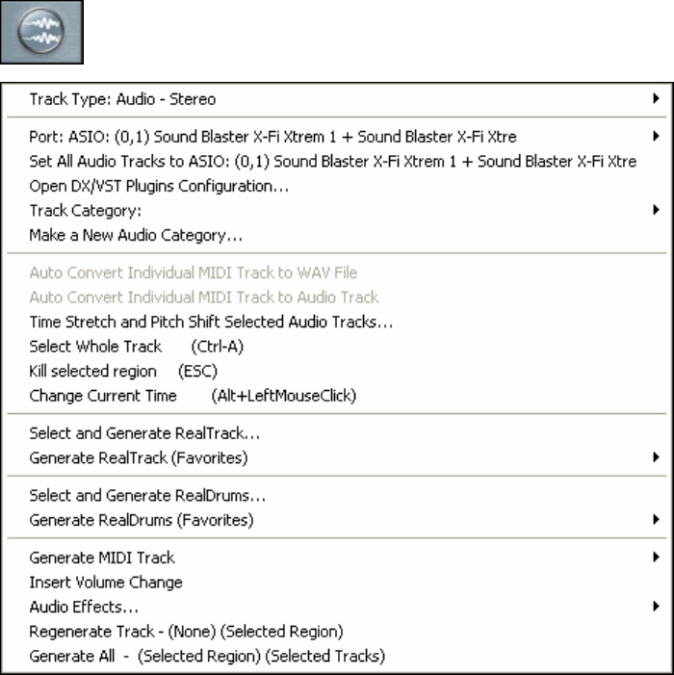Expand Generate RealDrums (Favorites) submenu arrow
The image size is (674, 675).
[x=655, y=520]
